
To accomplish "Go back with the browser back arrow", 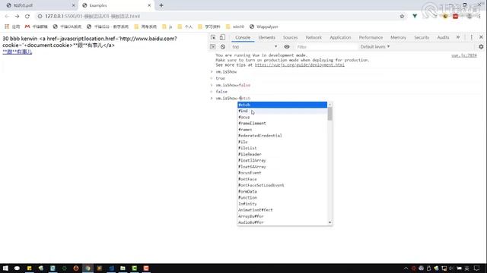I will click(x=7, y=16).
